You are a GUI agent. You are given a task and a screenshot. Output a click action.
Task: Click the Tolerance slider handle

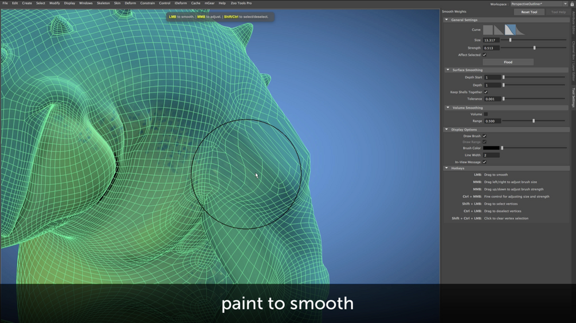click(504, 99)
